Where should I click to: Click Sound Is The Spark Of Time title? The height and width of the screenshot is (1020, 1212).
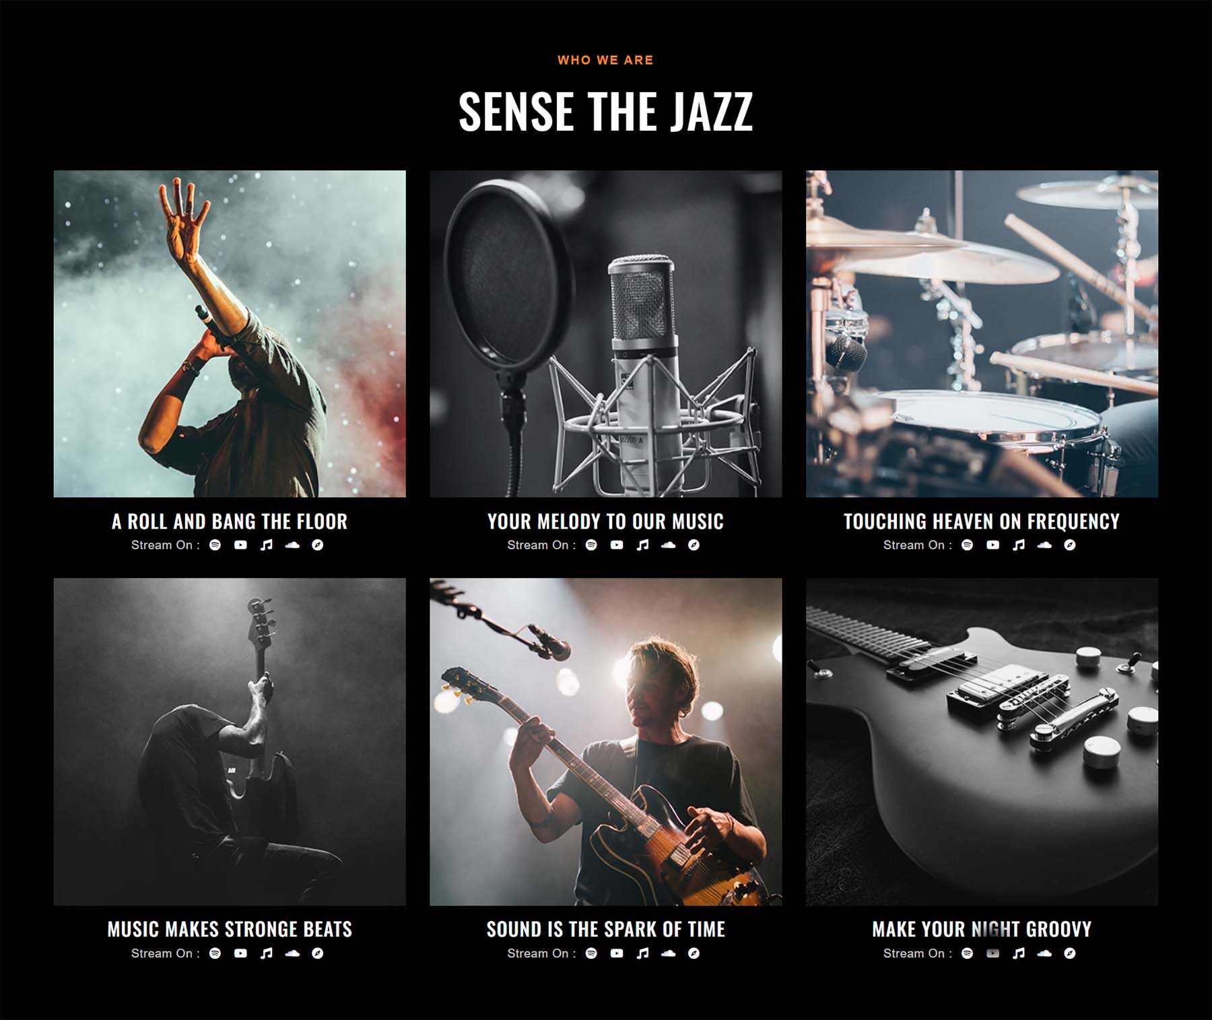click(x=606, y=929)
